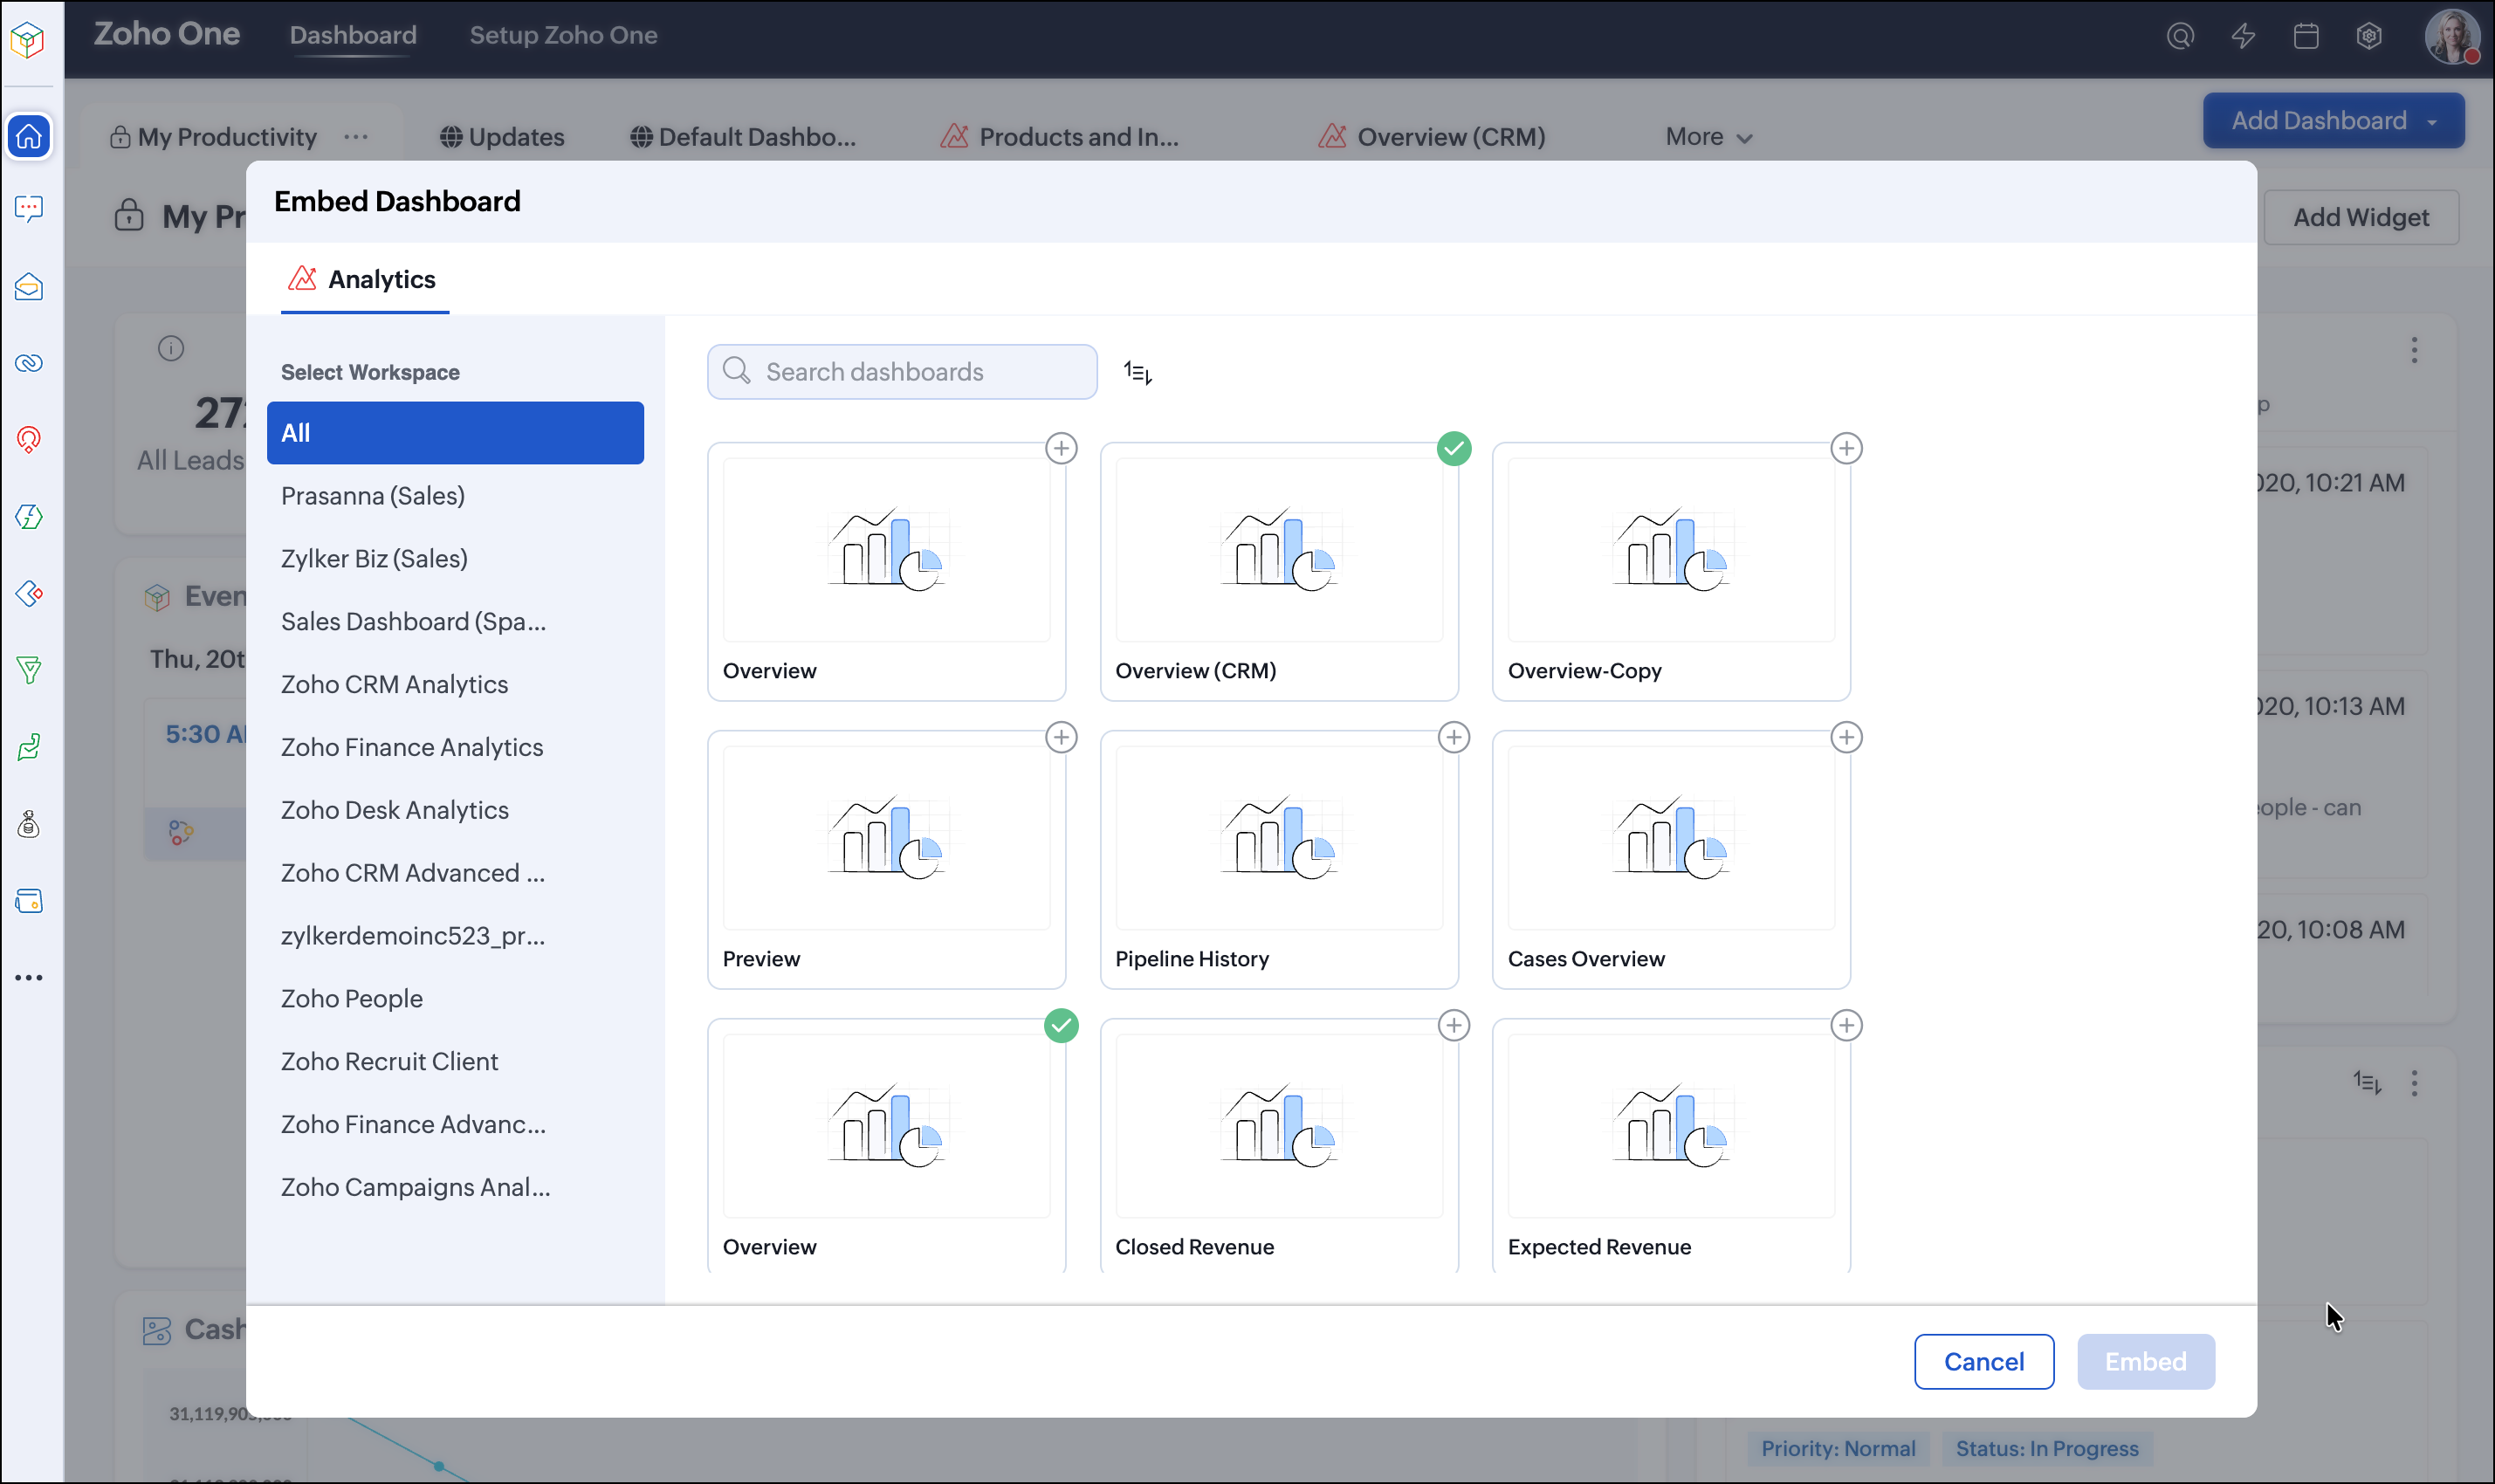Open the user profile avatar
This screenshot has width=2495, height=1484.
pyautogui.click(x=2452, y=37)
